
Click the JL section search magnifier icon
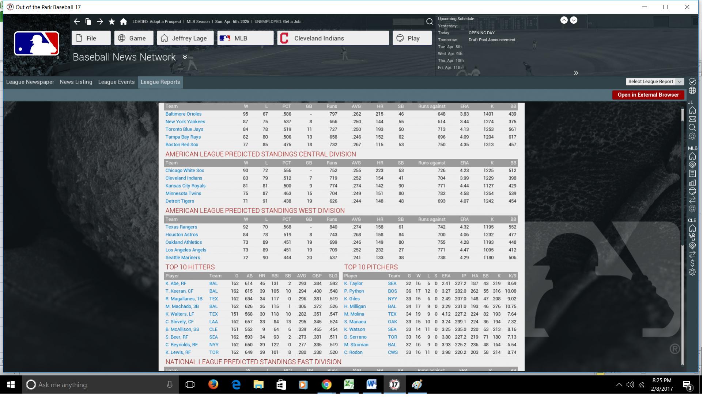pos(692,128)
